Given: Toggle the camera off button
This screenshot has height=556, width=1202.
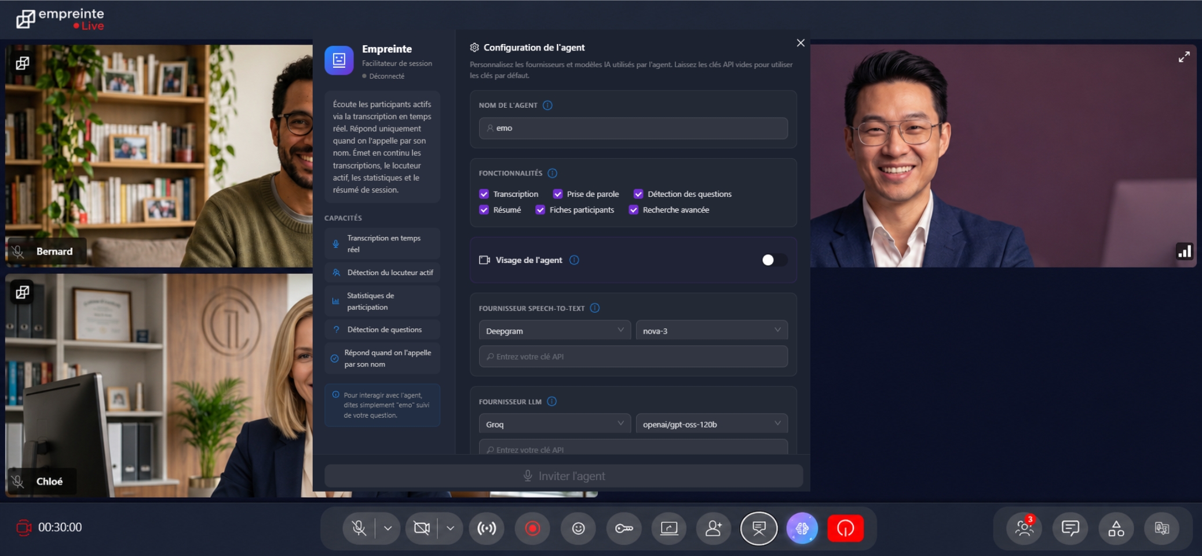Looking at the screenshot, I should 422,528.
